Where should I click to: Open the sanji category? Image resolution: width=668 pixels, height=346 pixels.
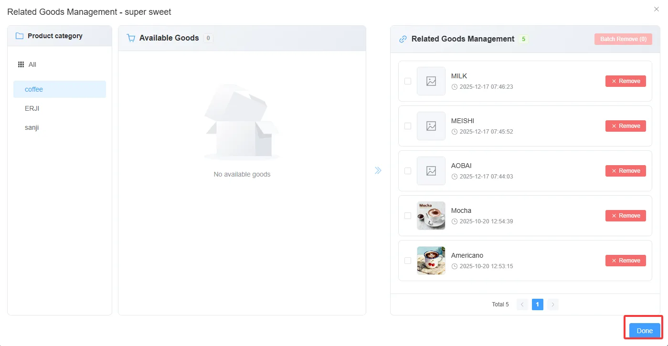point(60,127)
